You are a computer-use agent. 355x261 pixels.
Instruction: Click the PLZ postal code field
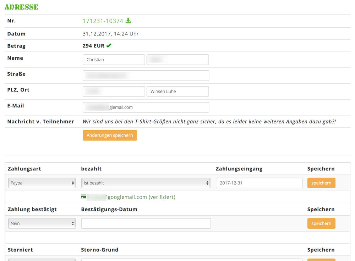tap(114, 91)
